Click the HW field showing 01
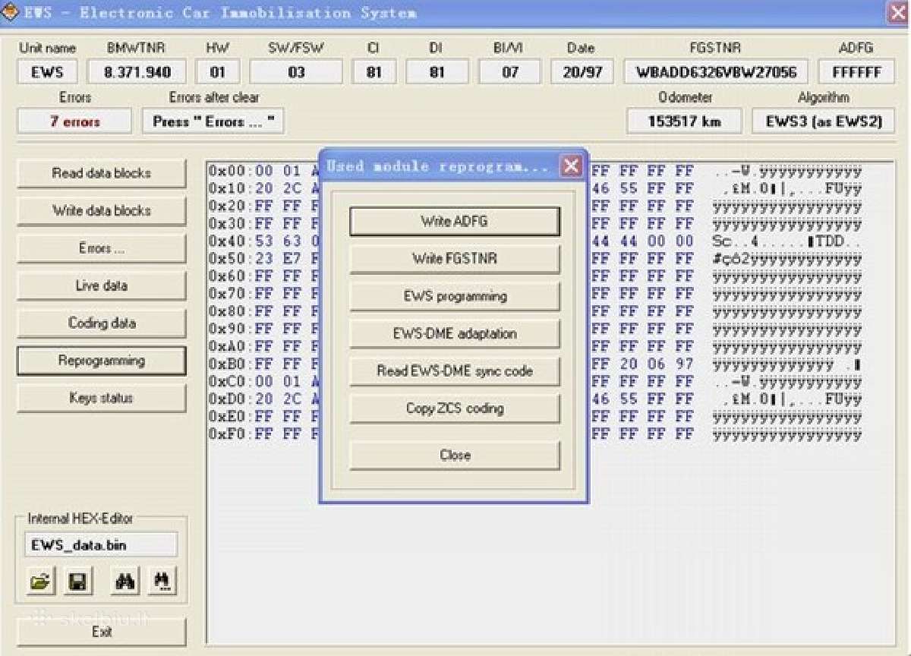The width and height of the screenshot is (911, 656). [x=218, y=72]
